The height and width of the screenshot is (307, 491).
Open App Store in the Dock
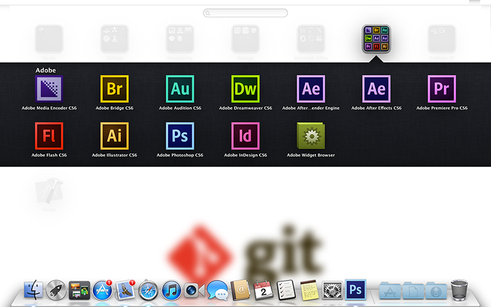[102, 290]
